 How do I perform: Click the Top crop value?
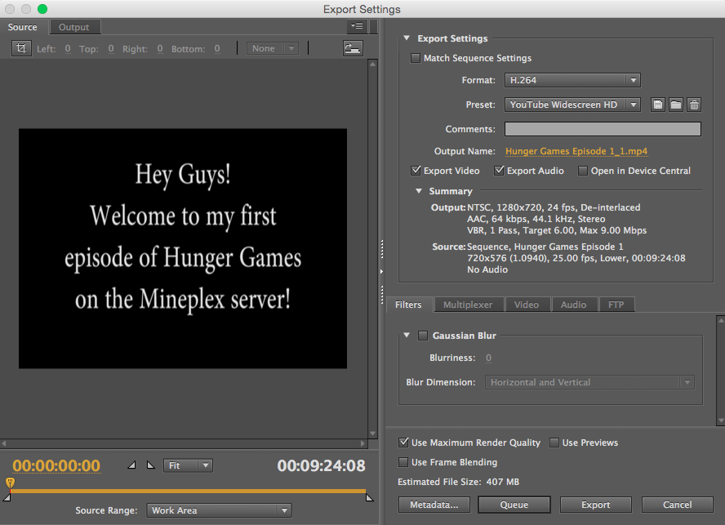(111, 48)
